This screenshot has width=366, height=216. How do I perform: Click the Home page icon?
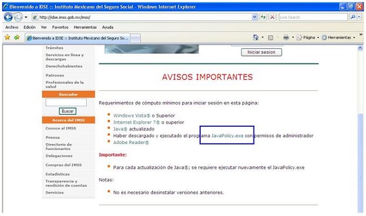(256, 37)
